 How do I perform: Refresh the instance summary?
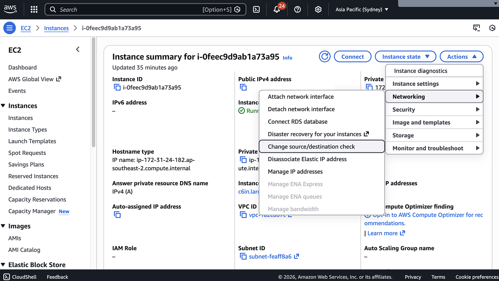[324, 56]
